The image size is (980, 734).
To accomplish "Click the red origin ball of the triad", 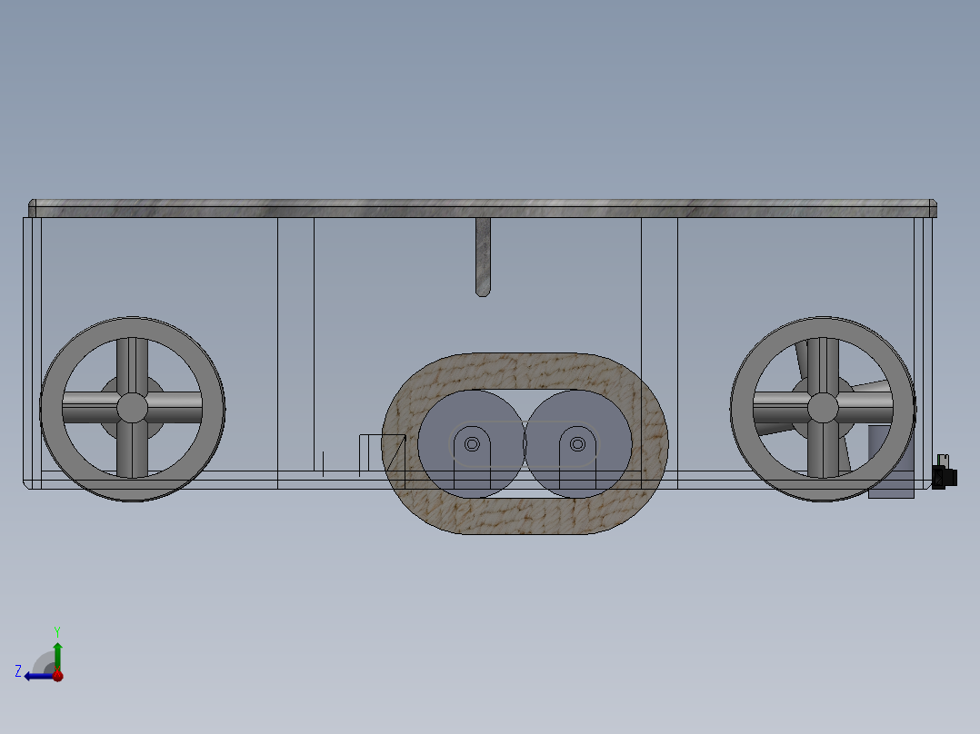I will pyautogui.click(x=57, y=675).
